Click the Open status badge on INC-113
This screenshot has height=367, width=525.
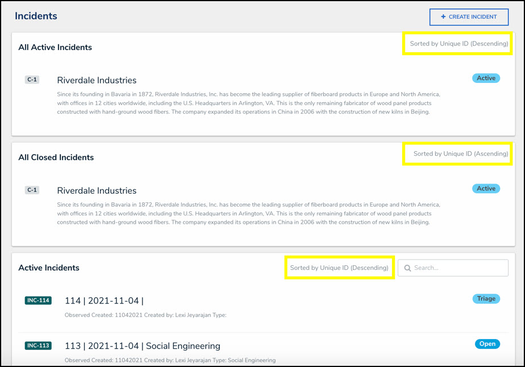click(x=487, y=344)
